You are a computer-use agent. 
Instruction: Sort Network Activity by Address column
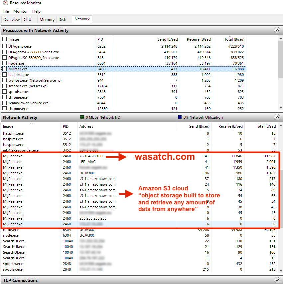click(128, 126)
